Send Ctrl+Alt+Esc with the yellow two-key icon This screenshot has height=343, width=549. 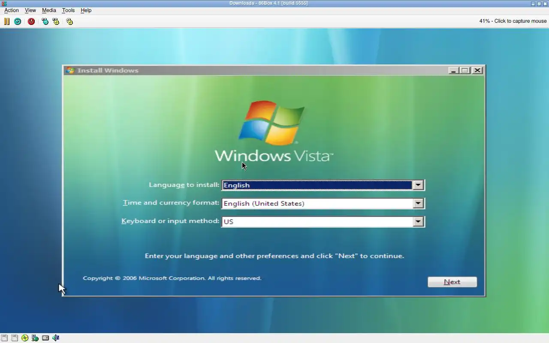[56, 21]
